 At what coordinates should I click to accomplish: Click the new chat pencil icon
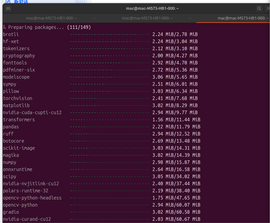8,1
